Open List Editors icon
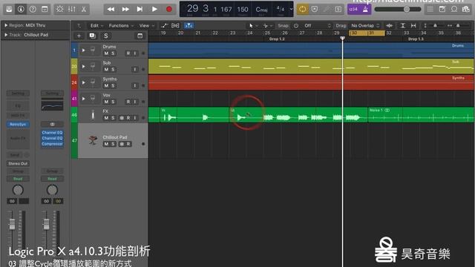The image size is (475, 267). click(x=430, y=9)
